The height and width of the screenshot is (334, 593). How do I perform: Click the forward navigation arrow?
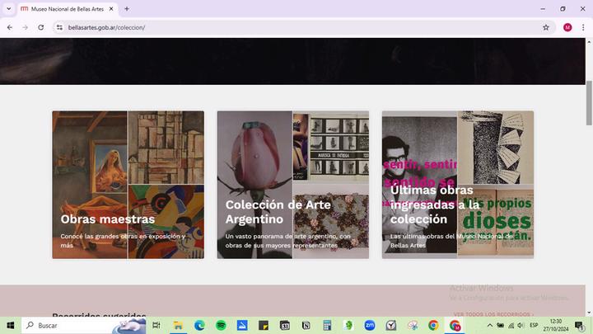25,27
